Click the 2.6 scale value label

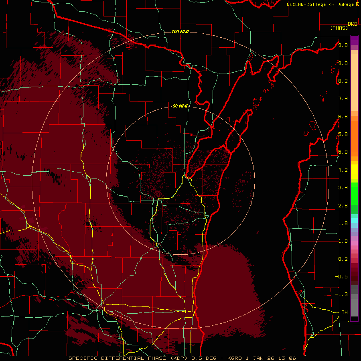[343, 206]
